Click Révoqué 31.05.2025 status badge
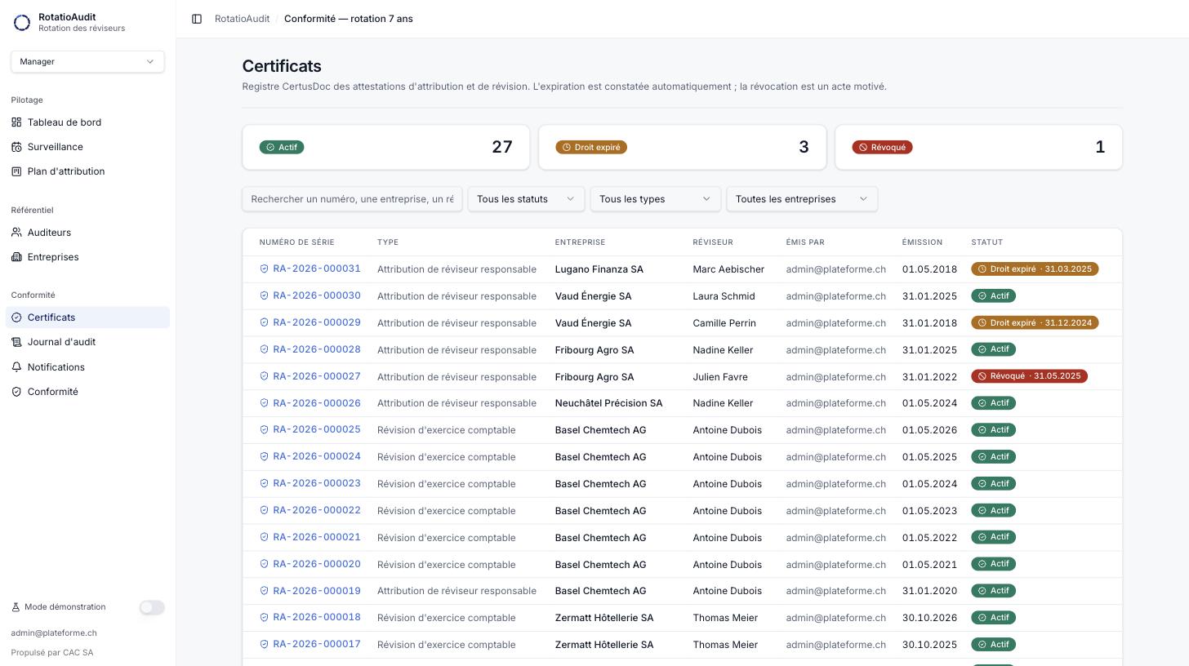This screenshot has height=666, width=1189. tap(1029, 376)
